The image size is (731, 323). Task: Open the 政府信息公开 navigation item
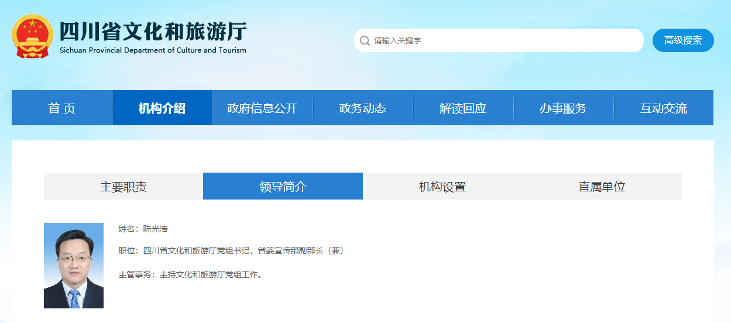(x=262, y=108)
